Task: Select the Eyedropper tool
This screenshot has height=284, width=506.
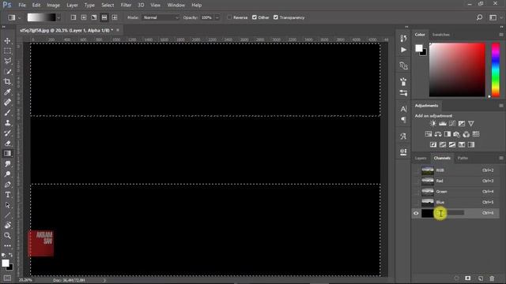Action: (7, 92)
